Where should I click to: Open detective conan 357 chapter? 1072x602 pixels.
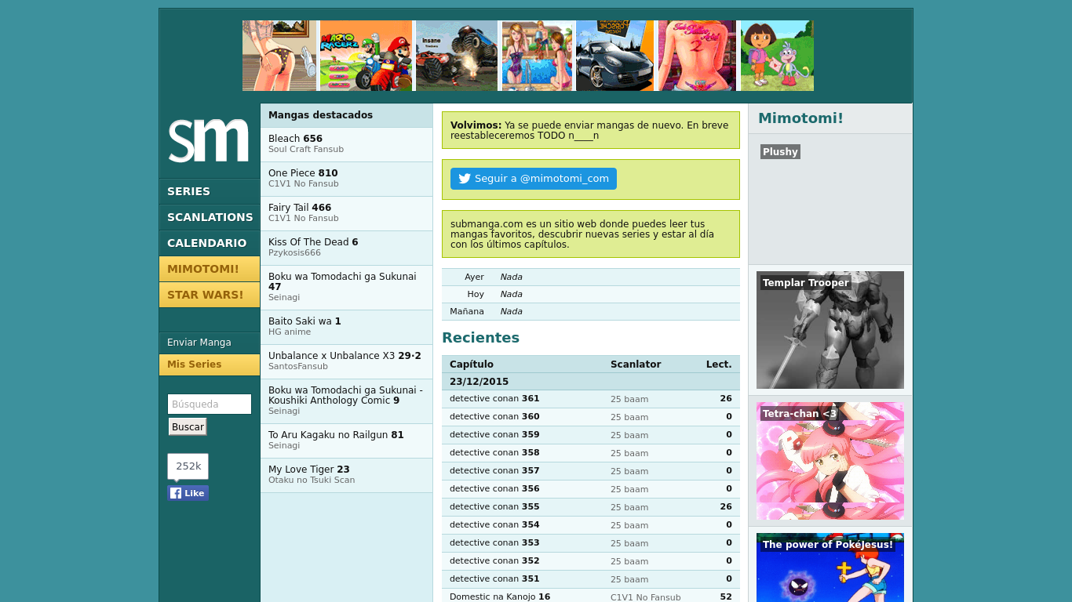pos(494,471)
